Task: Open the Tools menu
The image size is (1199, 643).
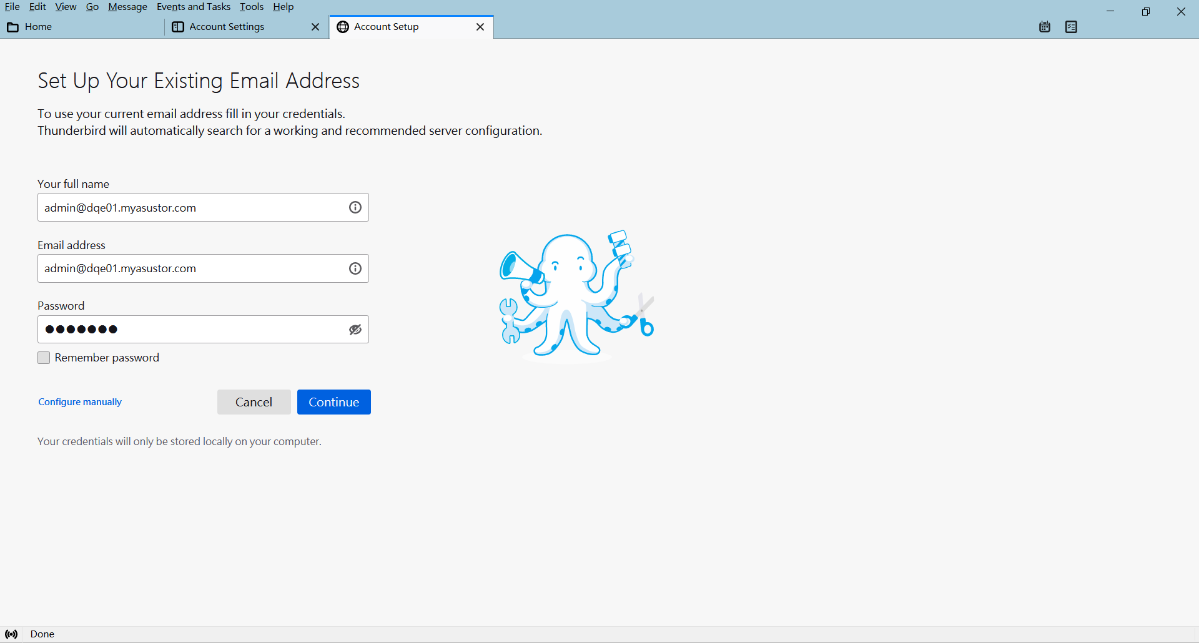Action: point(252,7)
